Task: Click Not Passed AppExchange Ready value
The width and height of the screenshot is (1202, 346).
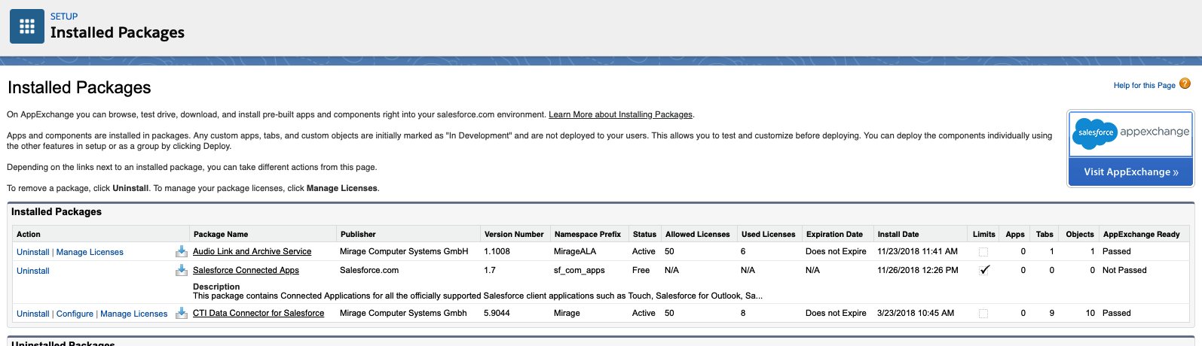Action: (x=1124, y=270)
